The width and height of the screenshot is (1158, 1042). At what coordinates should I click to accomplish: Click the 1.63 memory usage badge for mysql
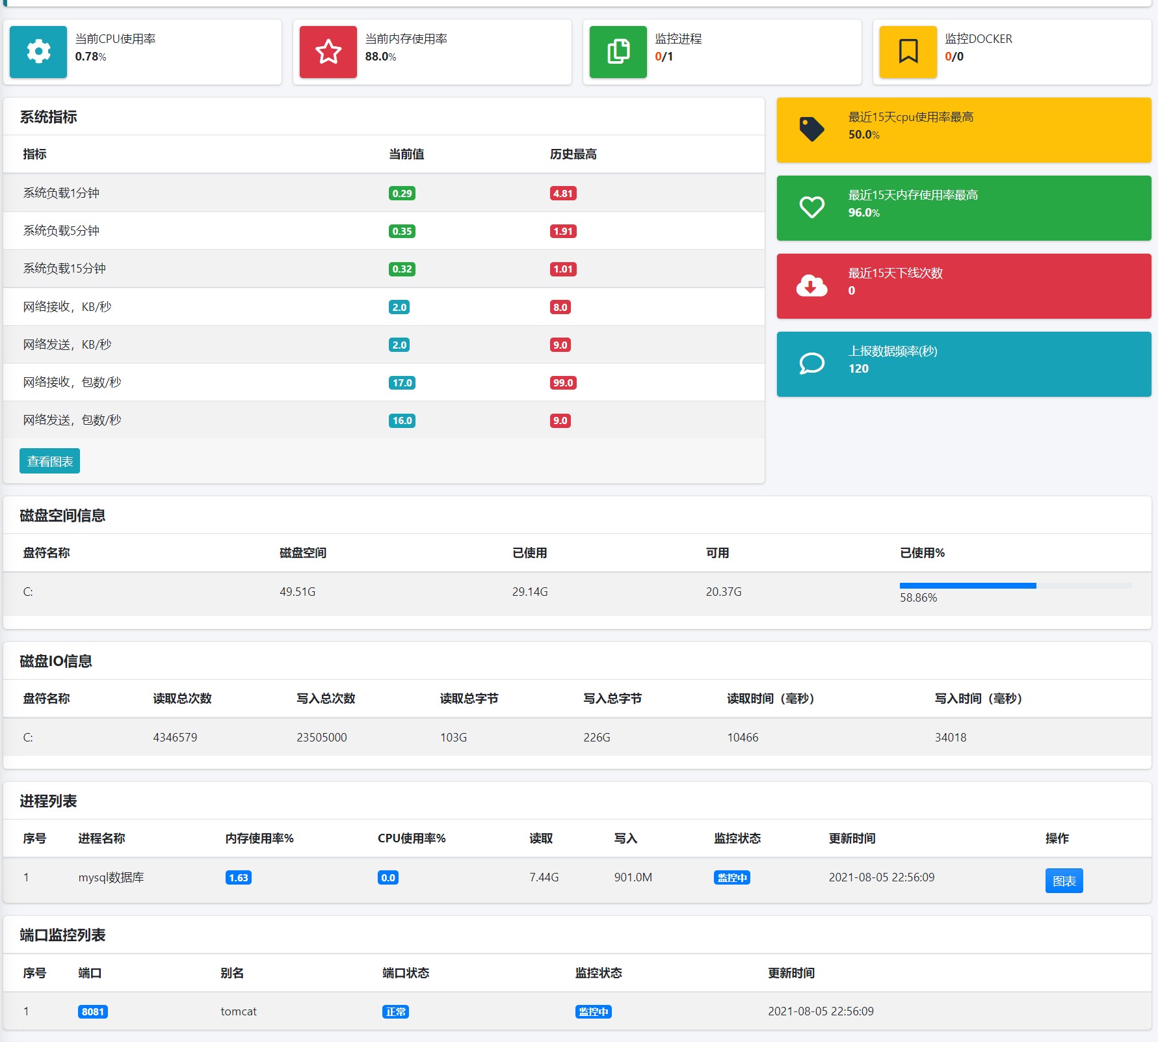pyautogui.click(x=239, y=877)
